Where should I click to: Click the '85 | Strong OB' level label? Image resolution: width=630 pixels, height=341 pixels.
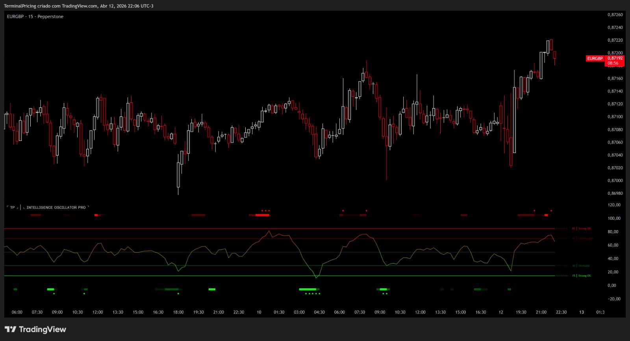pyautogui.click(x=581, y=229)
